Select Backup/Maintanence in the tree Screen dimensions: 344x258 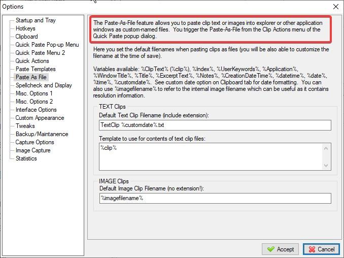42,134
